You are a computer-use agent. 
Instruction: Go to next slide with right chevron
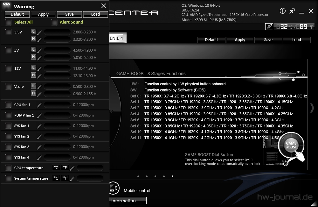coord(312,108)
